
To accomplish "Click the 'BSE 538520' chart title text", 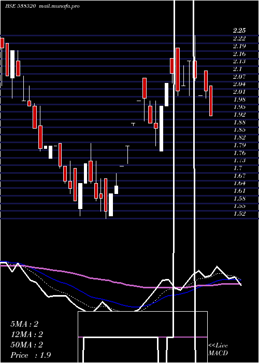I will [x=20, y=6].
